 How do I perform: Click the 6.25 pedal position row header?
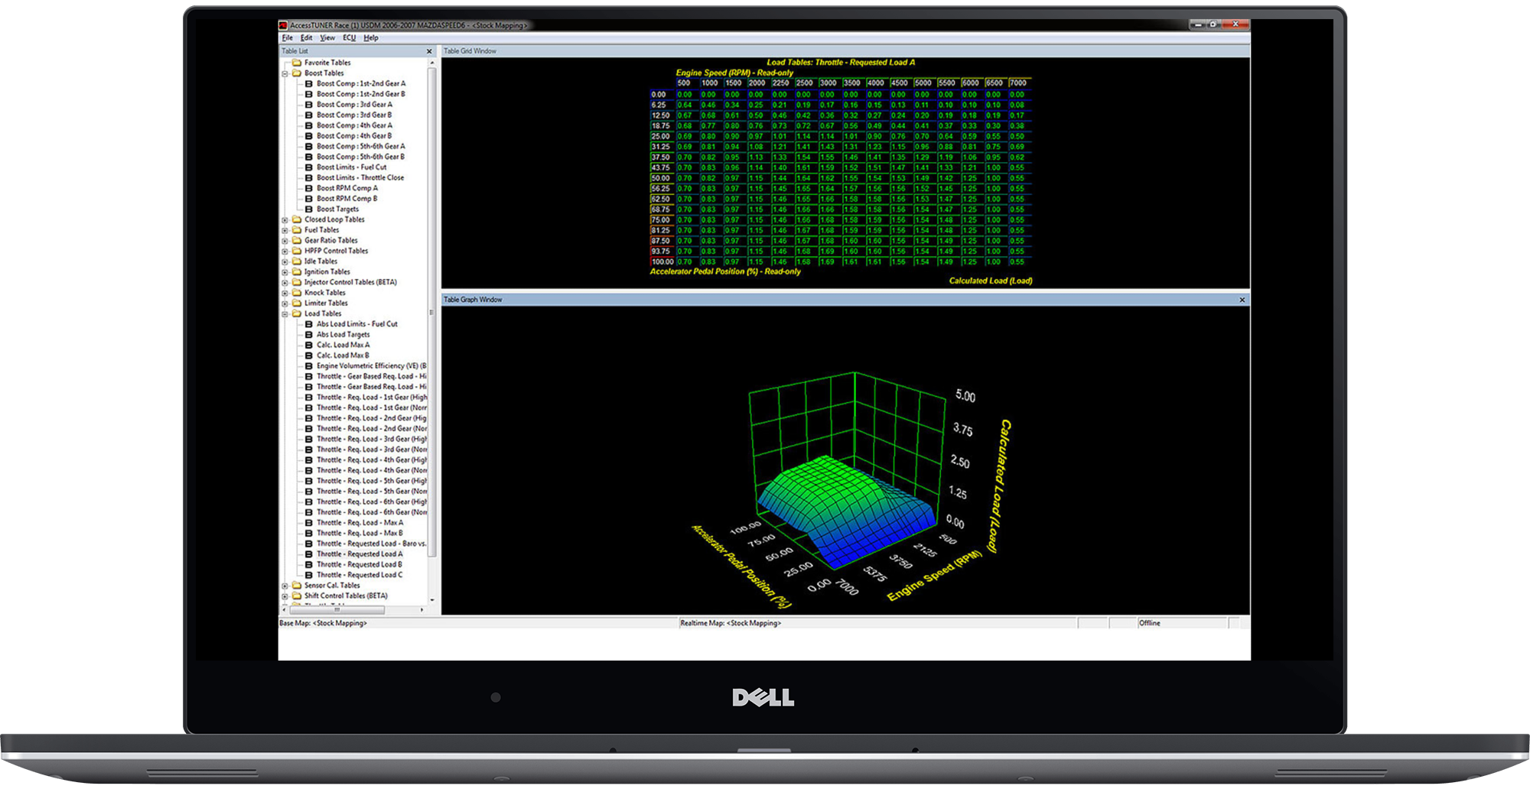(662, 105)
